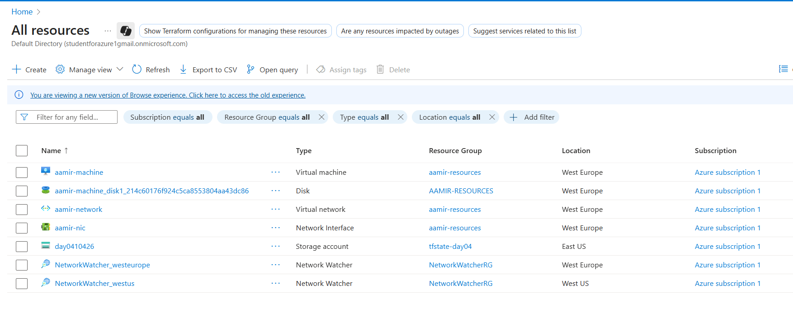
Task: Select the checkbox for aamir-machine_disk1 row
Action: [x=22, y=191]
